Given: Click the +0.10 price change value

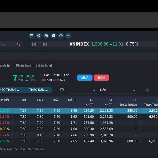Looking at the screenshot, I should tap(29, 76).
